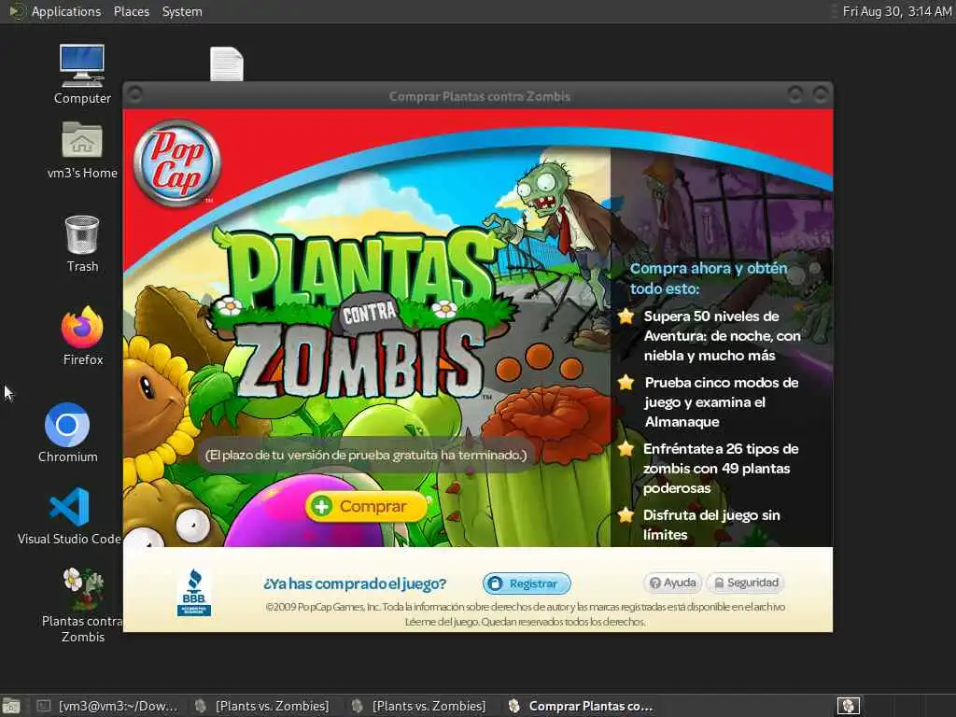Switch to first Plants vs. Zombies taskbar item
Viewport: 956px width, 717px height.
click(x=262, y=706)
